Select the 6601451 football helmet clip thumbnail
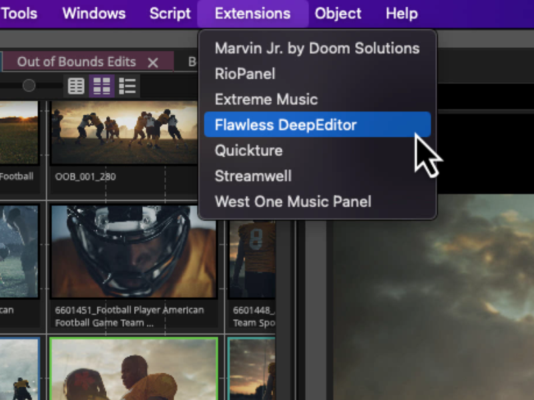Screen dimensions: 534x400 (134, 251)
